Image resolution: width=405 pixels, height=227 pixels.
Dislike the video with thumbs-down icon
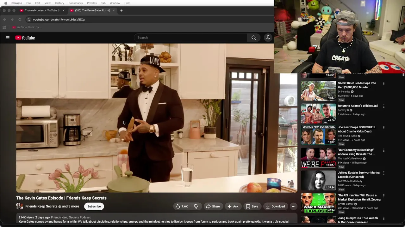[x=196, y=207]
